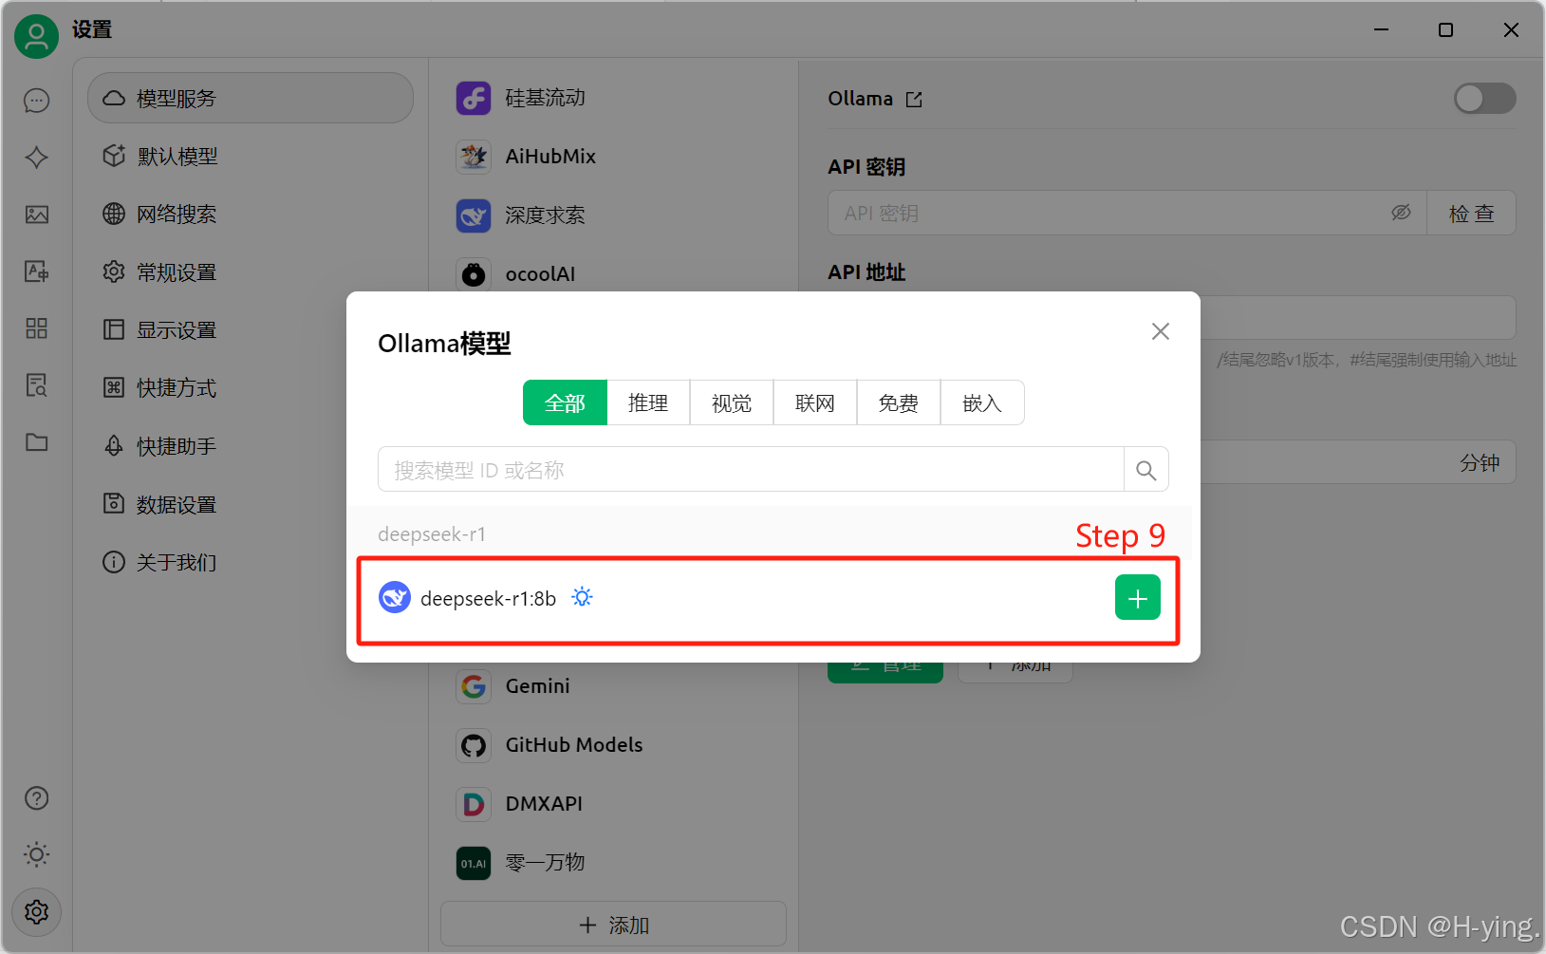Click the keep-alive 分钟 minutes field
This screenshot has width=1546, height=954.
[x=1358, y=462]
